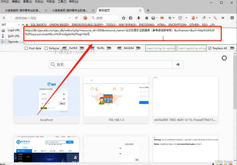Show more toolbar items chevron

[223, 18]
